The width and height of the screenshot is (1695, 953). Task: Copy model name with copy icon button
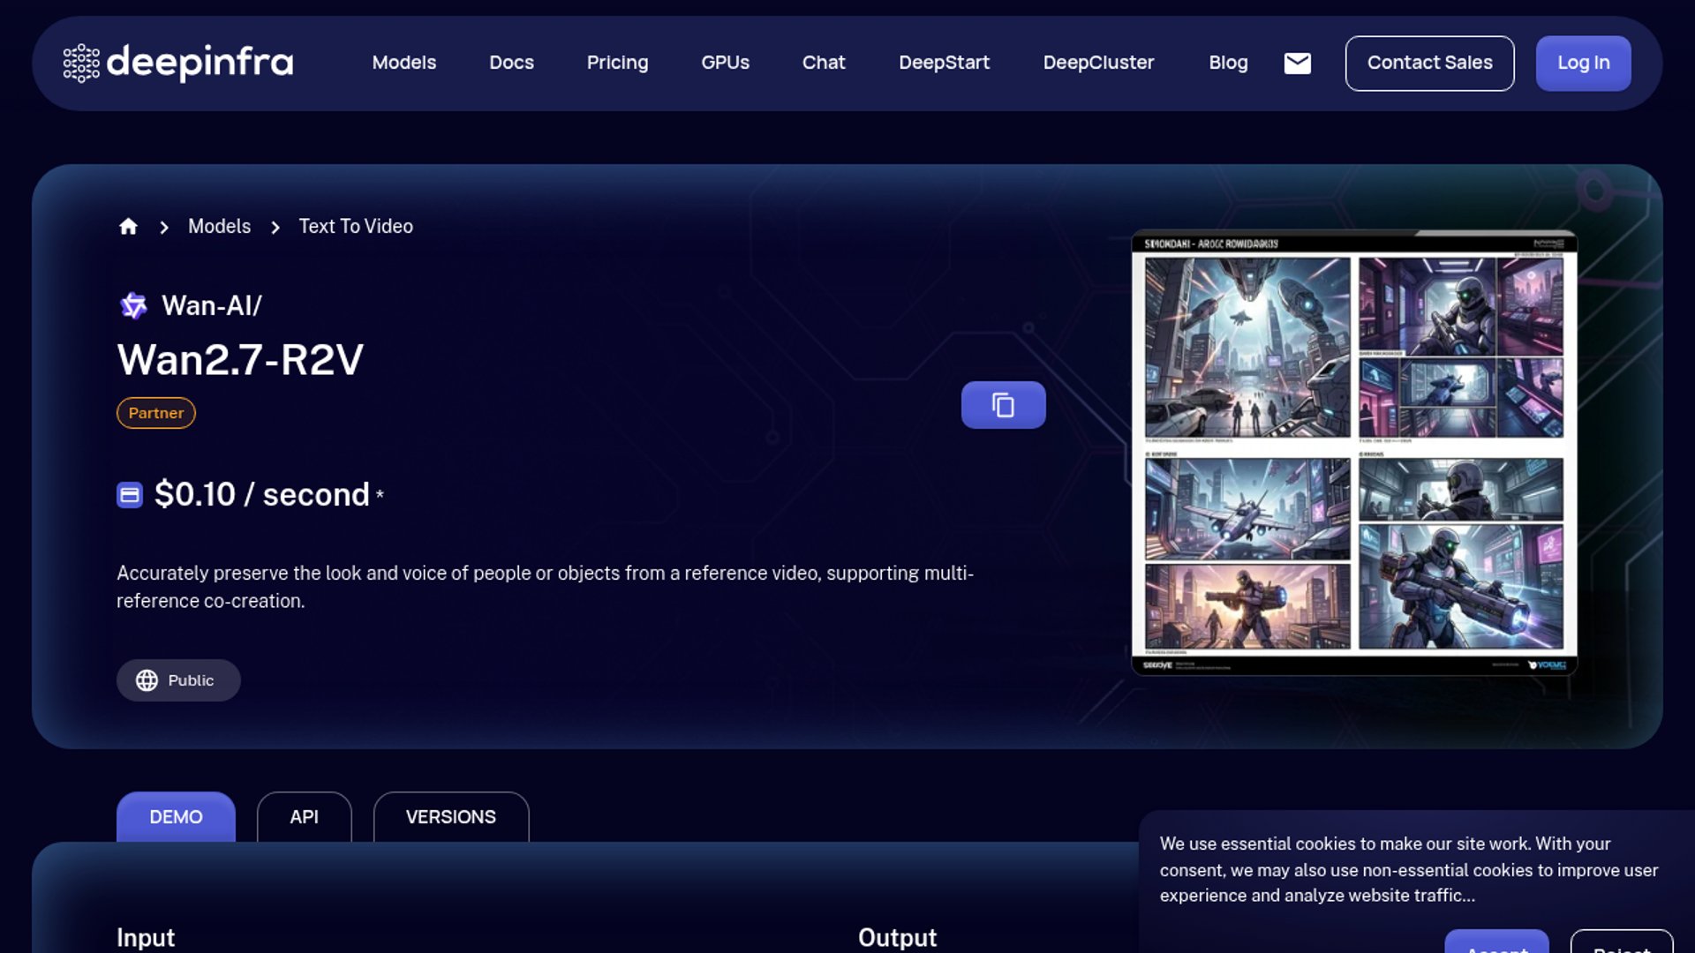point(1003,405)
